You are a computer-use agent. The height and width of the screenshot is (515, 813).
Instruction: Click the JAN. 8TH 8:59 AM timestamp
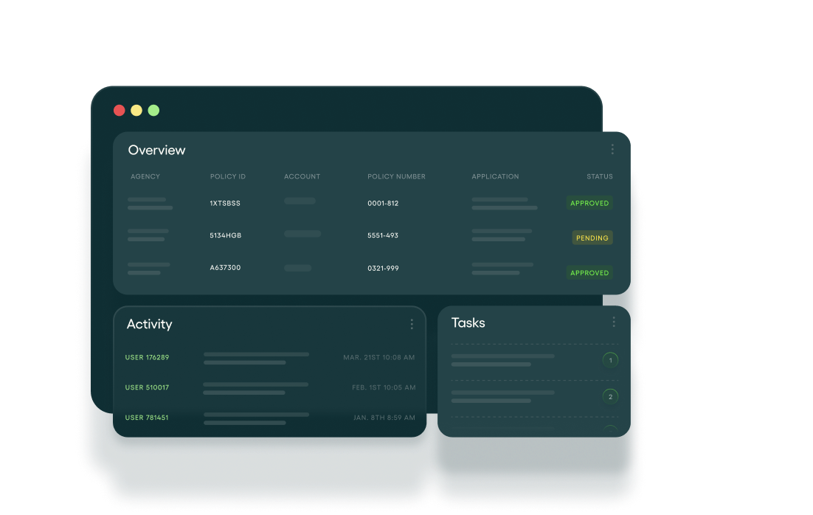tap(384, 418)
